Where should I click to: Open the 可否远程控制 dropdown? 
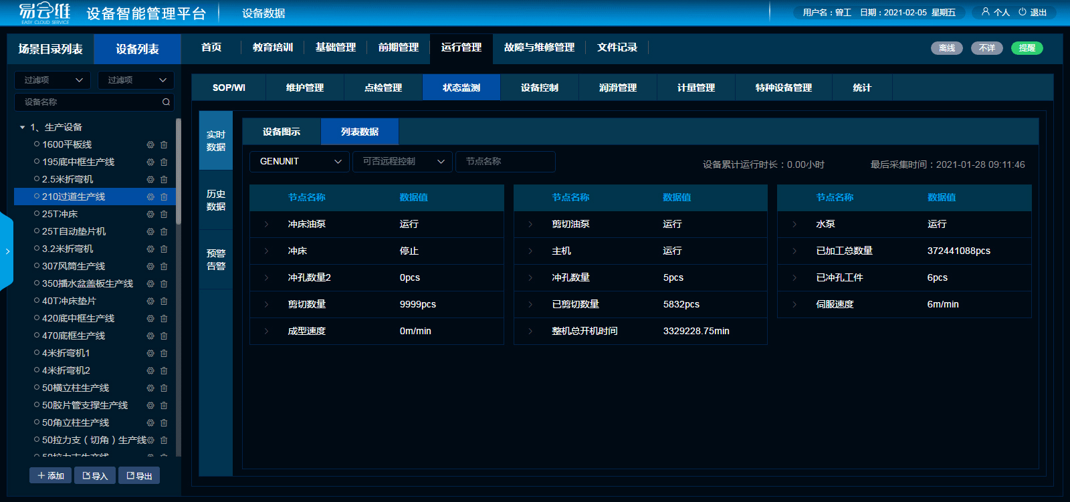point(403,162)
